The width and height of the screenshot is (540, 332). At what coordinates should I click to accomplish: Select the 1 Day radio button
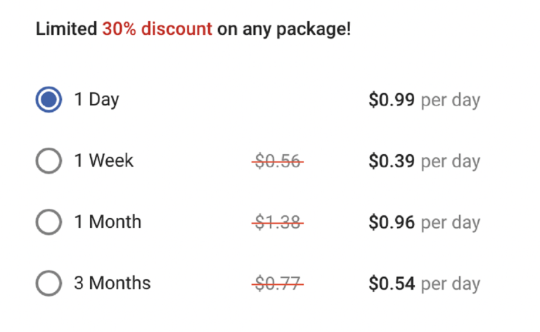[49, 100]
